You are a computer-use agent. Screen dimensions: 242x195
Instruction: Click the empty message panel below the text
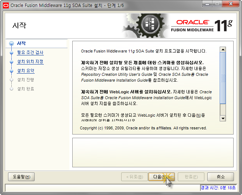[153, 152]
